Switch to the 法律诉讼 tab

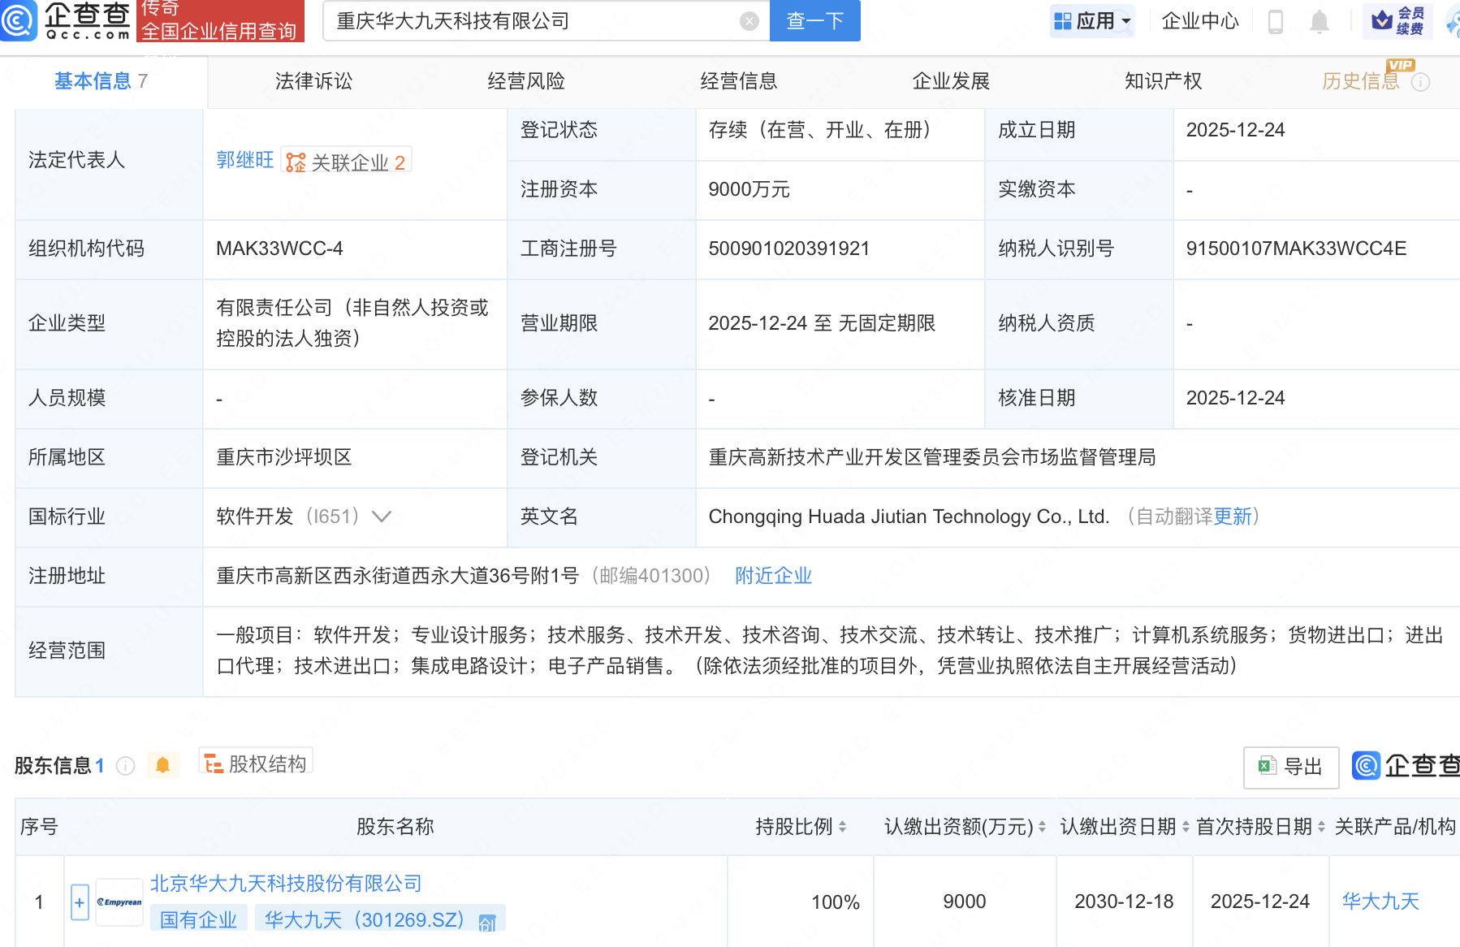point(313,81)
